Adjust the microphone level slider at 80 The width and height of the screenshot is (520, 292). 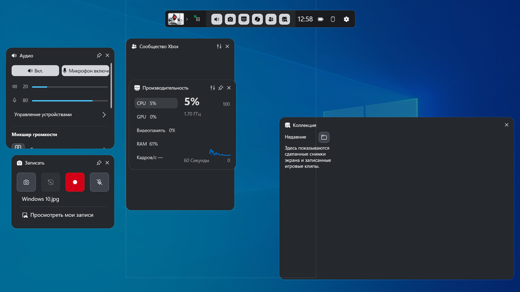click(70, 100)
